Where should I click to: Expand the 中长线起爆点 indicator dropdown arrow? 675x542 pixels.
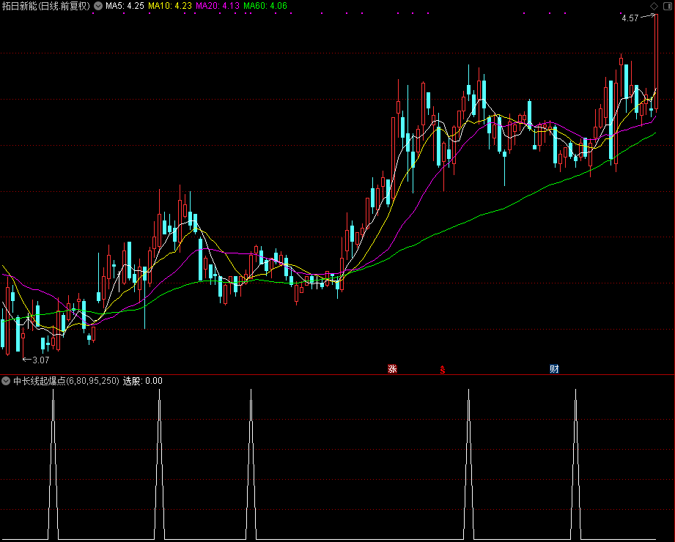click(x=6, y=381)
